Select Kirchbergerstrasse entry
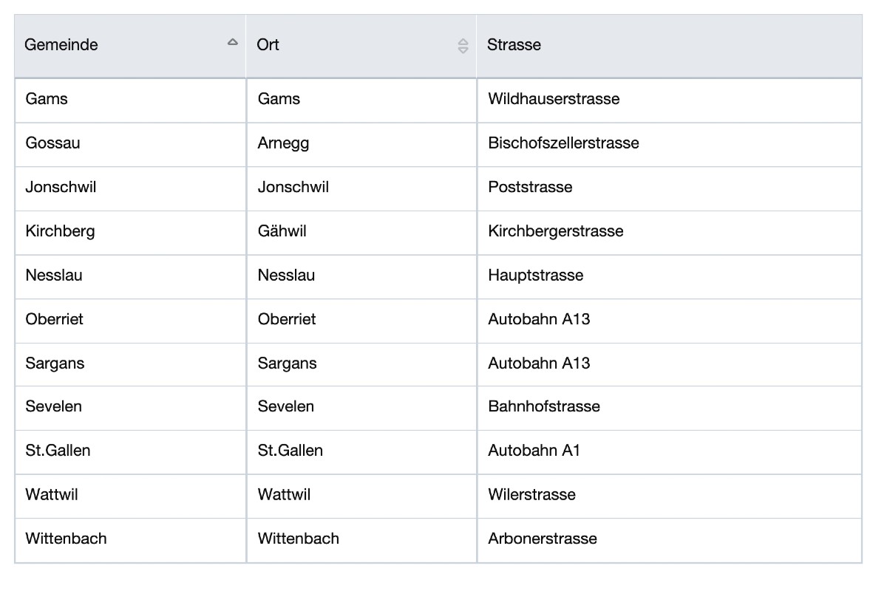The image size is (887, 591). pos(555,231)
